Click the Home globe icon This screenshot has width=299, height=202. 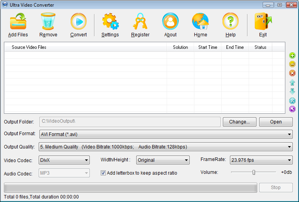pyautogui.click(x=200, y=21)
